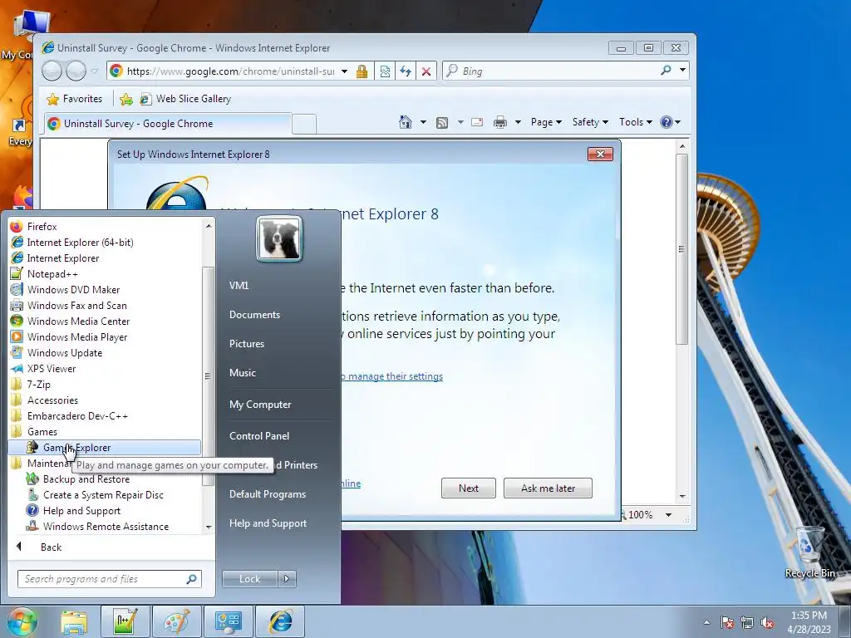Viewport: 851px width, 638px height.
Task: Launch XPS Viewer
Action: [51, 368]
